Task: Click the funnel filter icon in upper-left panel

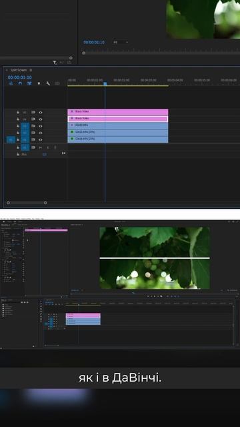Action: click(x=55, y=63)
